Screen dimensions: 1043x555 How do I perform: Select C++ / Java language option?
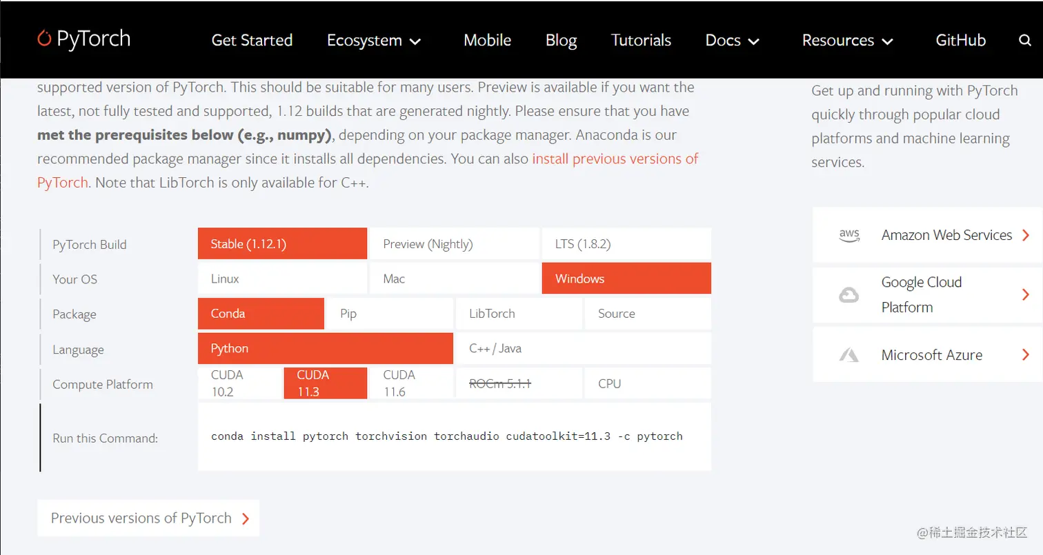583,348
